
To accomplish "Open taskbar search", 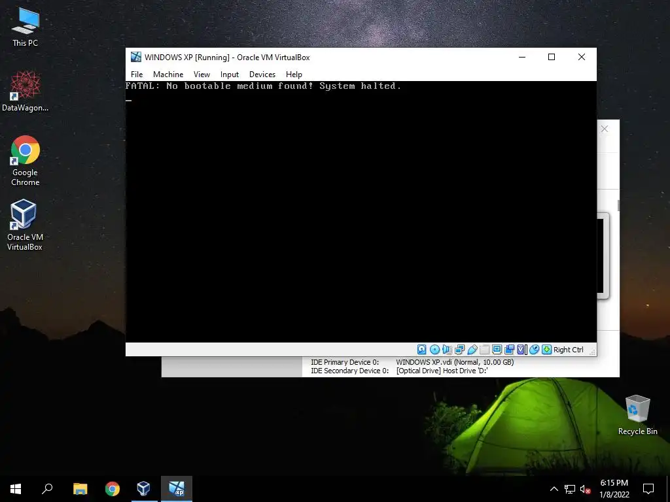I will [47, 489].
